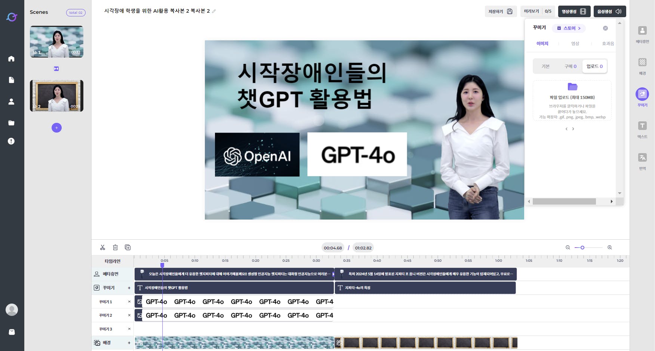
Task: Add a layer to 꾸미기 track
Action: (129, 288)
